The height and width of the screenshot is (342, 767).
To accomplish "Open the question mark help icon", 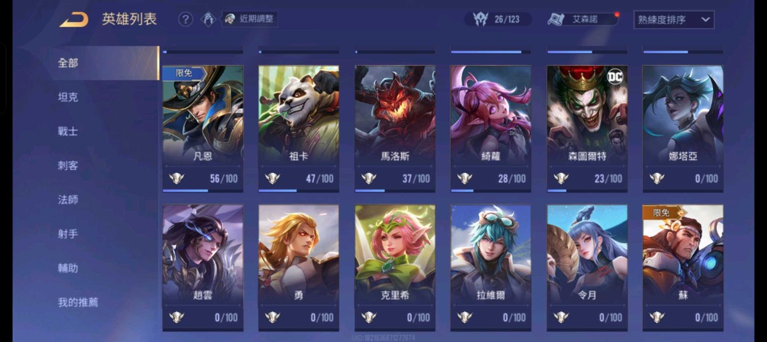I will tap(185, 19).
